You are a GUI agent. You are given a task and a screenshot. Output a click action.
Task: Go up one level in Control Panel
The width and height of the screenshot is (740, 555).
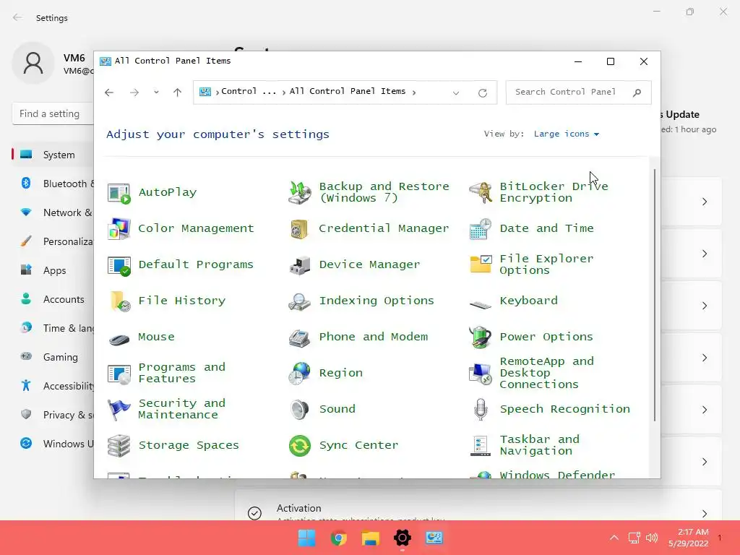pyautogui.click(x=178, y=92)
